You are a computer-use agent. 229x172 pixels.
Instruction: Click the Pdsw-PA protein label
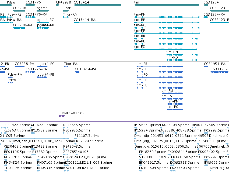pos(15,75)
